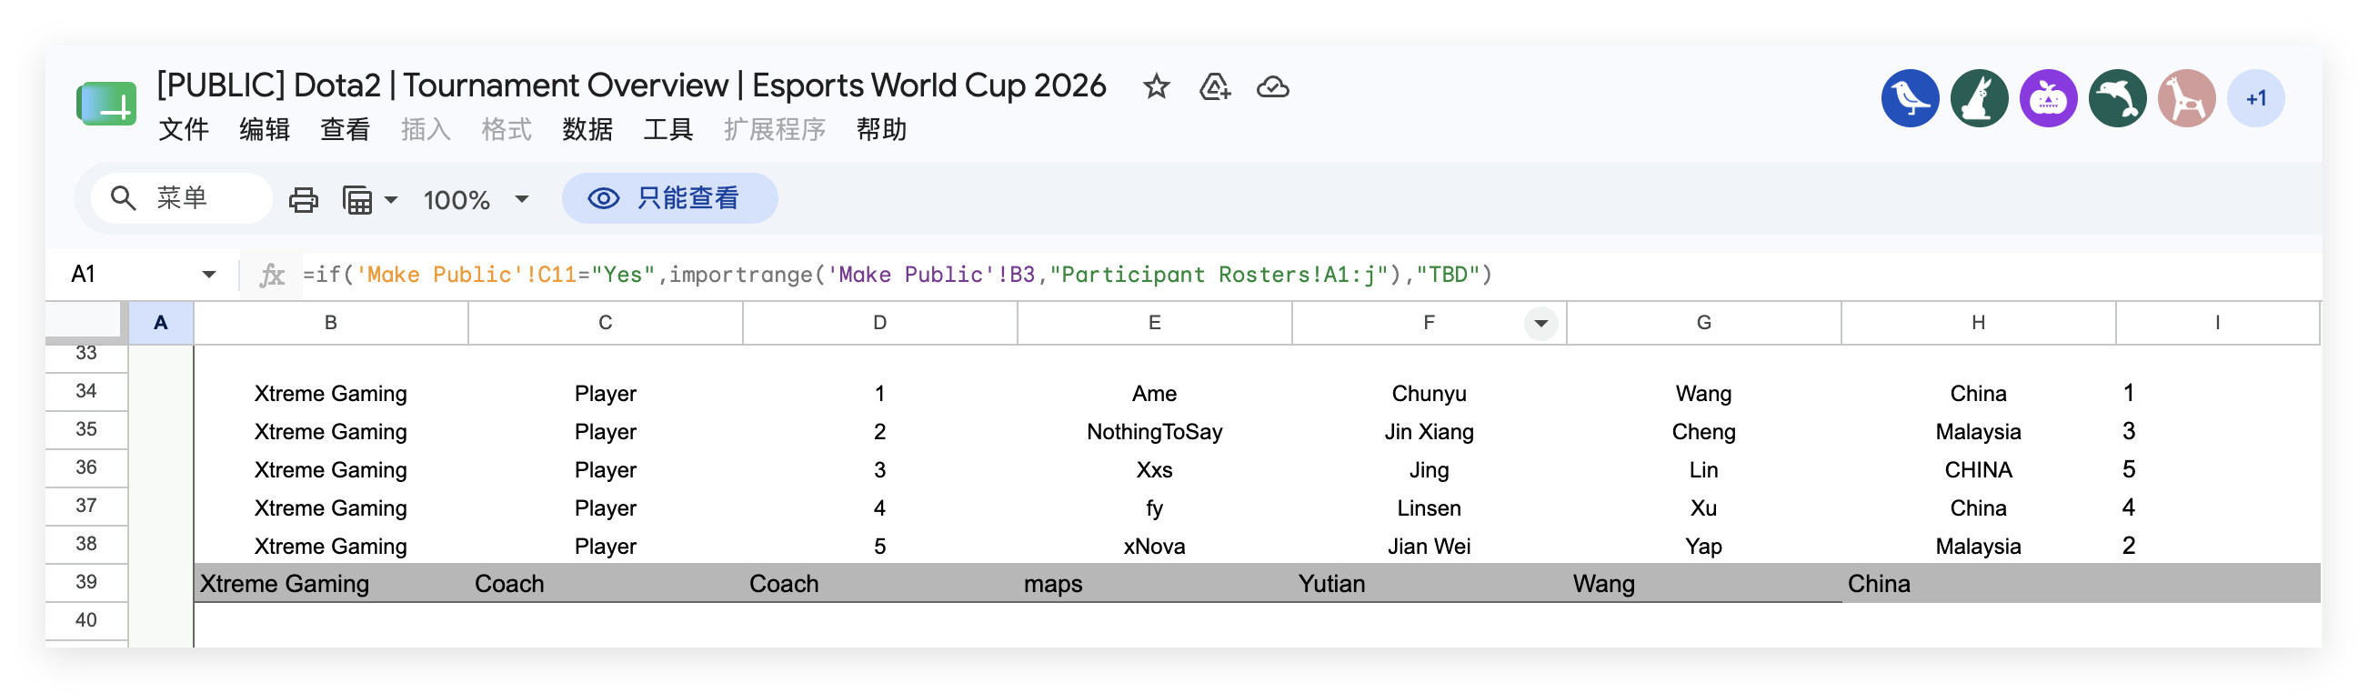
Task: Open the teal dolphin collaborator avatar
Action: pyautogui.click(x=2116, y=98)
